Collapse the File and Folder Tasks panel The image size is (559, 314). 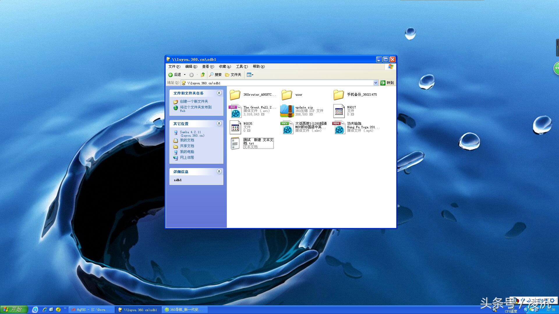219,93
